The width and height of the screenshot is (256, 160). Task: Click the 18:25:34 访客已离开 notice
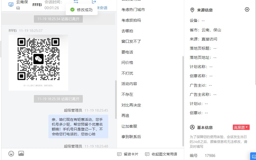[x=58, y=19]
